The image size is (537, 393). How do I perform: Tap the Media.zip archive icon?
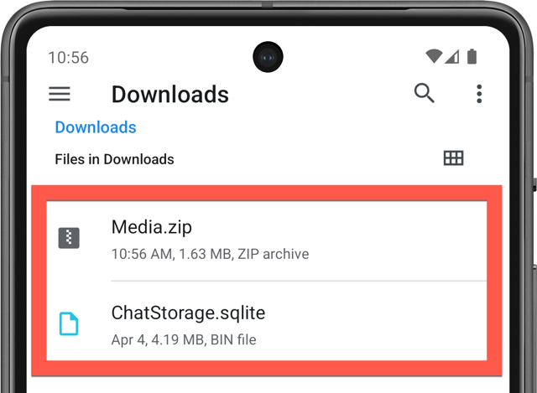point(69,238)
